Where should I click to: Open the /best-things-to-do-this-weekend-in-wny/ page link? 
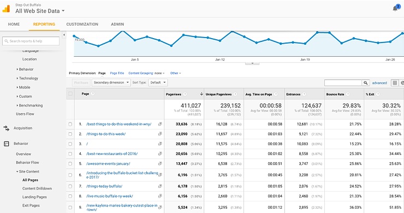click(x=119, y=124)
